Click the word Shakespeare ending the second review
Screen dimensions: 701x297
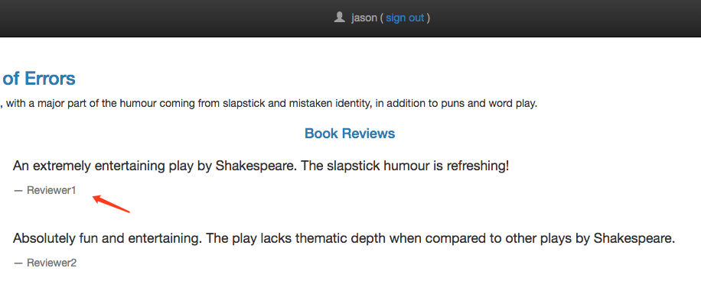pos(634,238)
